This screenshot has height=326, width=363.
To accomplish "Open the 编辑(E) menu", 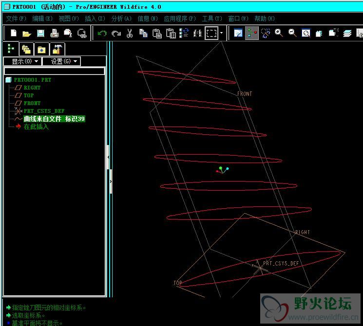I will (x=42, y=18).
